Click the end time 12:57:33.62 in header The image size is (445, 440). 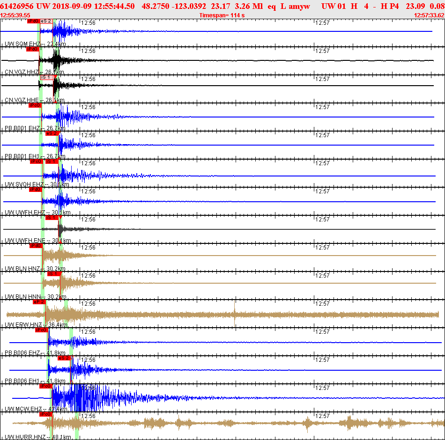click(x=429, y=15)
